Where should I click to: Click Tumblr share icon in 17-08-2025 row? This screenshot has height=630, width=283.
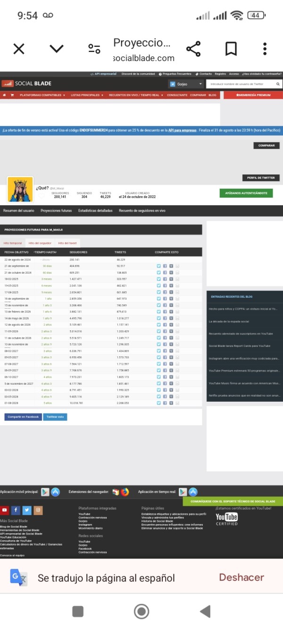171,292
